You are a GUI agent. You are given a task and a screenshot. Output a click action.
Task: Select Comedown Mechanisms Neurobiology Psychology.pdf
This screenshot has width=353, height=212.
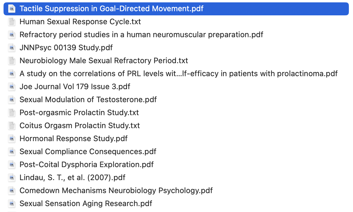(x=116, y=190)
